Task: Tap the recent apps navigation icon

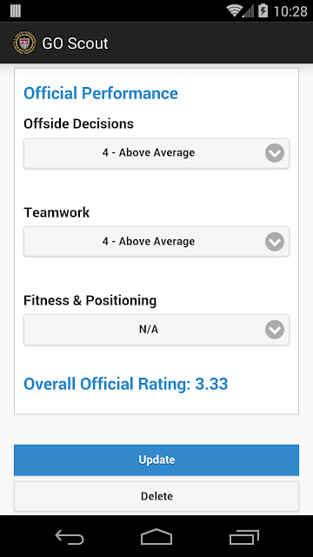Action: [x=243, y=537]
